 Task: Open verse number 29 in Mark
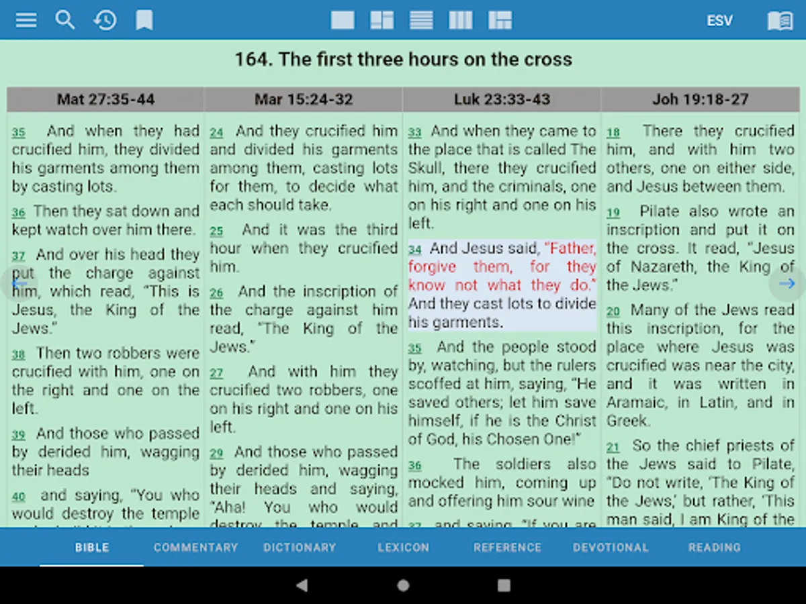click(x=216, y=454)
